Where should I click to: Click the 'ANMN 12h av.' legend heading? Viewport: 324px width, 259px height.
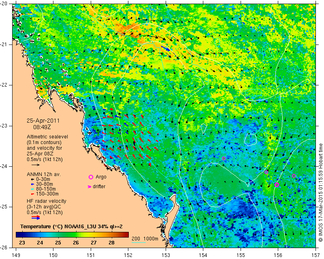click(44, 174)
